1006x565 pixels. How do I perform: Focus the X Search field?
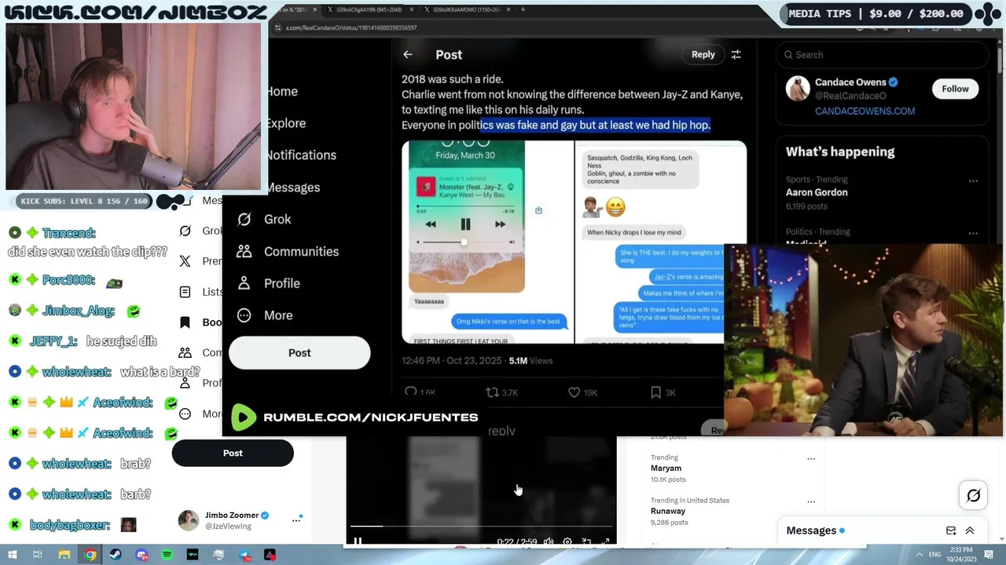[x=882, y=55]
